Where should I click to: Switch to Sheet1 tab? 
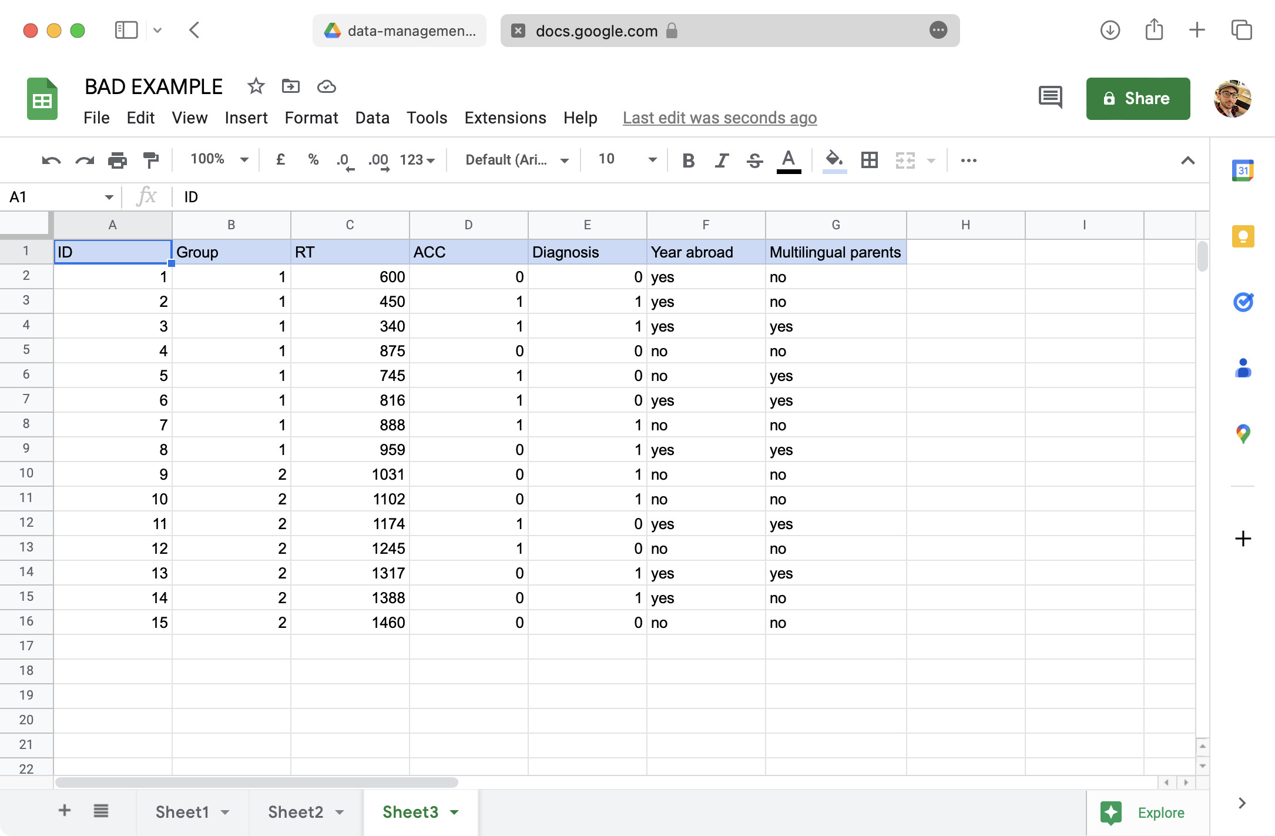182,812
